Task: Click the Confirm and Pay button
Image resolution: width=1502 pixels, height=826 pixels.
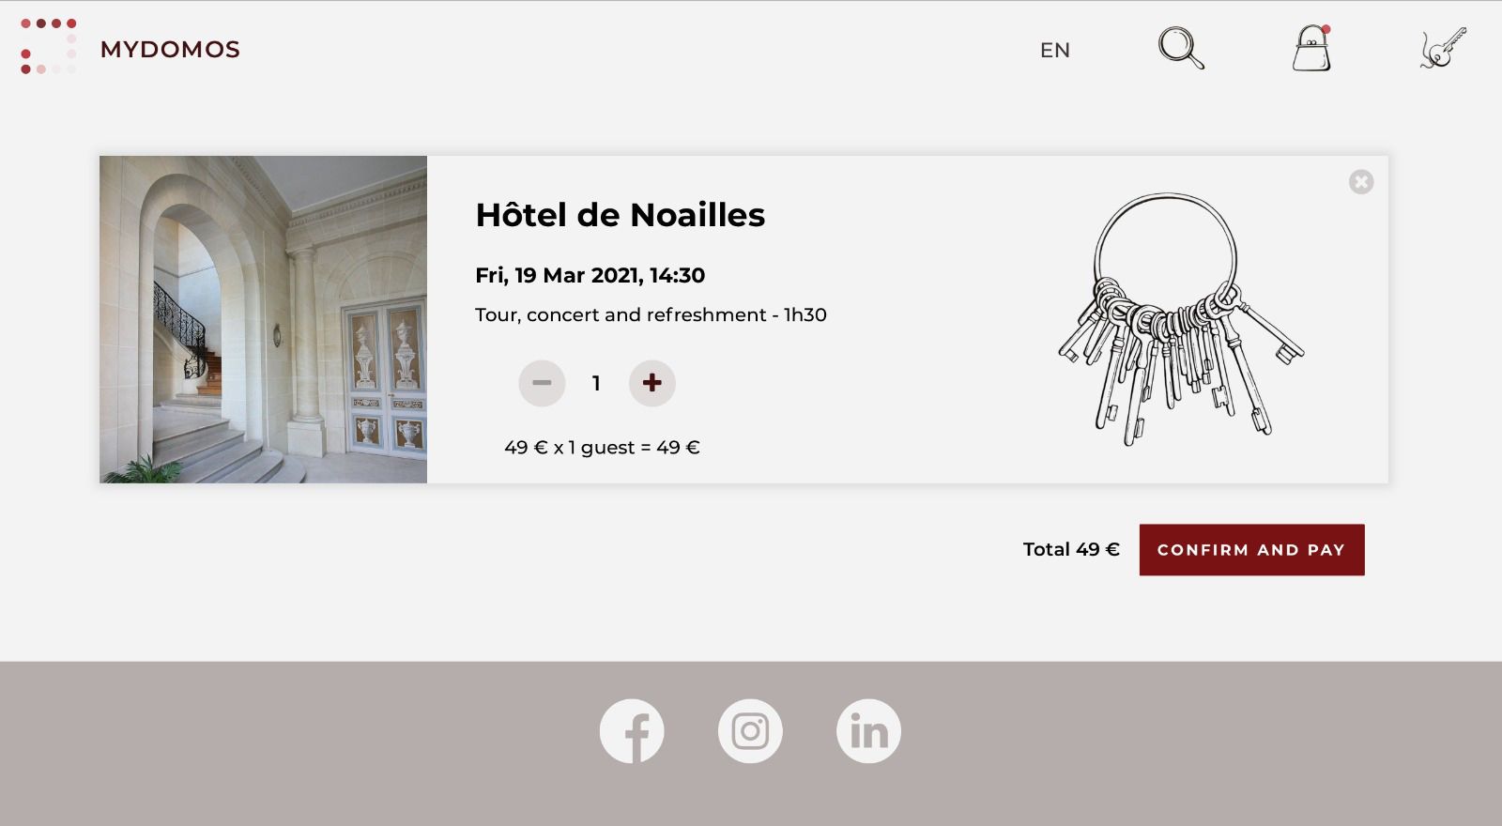Action: pos(1251,550)
